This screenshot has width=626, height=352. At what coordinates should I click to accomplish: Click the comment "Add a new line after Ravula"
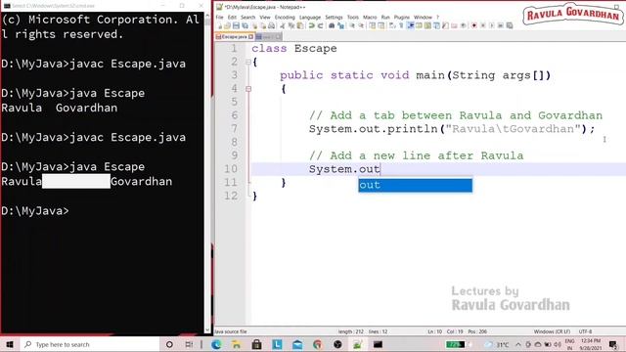416,155
